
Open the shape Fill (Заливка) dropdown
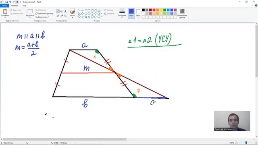[110, 13]
